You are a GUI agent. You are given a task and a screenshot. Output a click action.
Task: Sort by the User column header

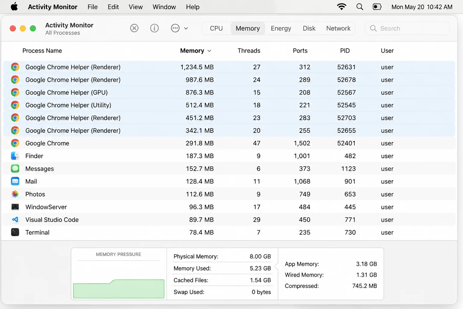[x=387, y=51]
